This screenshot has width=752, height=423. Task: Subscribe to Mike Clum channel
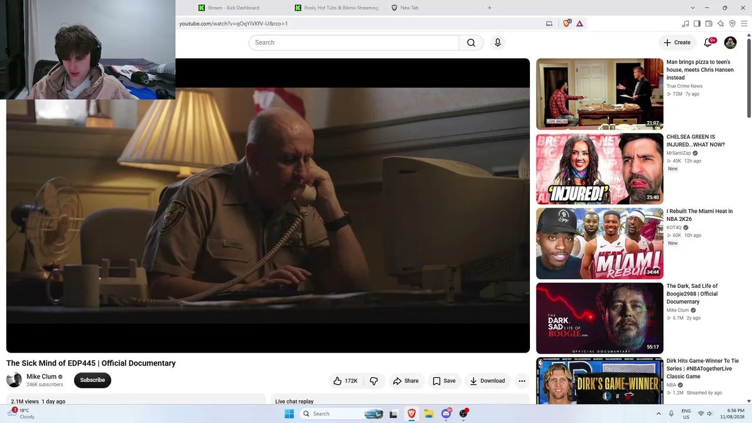click(x=92, y=380)
